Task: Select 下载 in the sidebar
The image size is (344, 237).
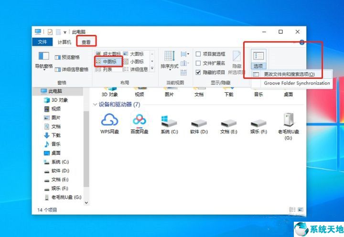Action: pos(52,135)
